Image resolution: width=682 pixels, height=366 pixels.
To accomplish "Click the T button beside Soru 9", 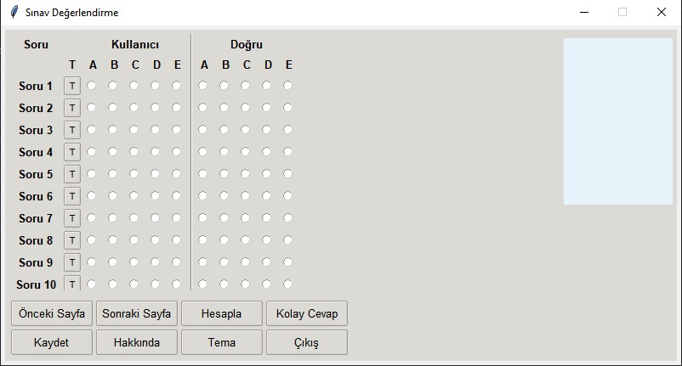I will coord(72,262).
